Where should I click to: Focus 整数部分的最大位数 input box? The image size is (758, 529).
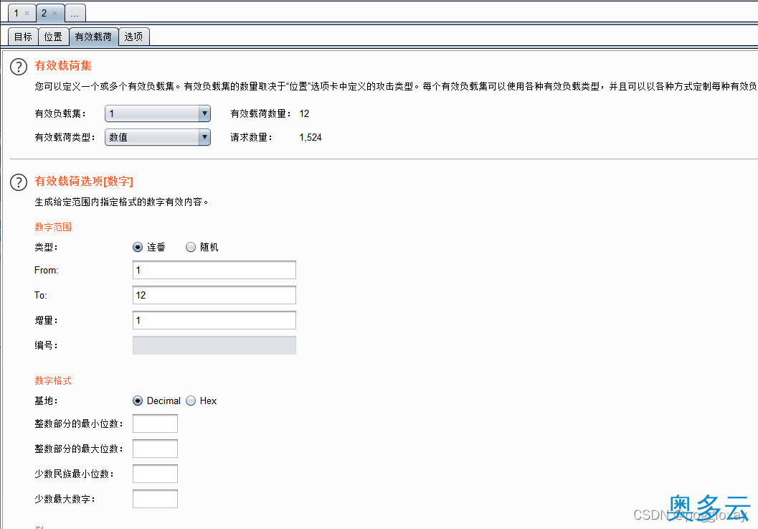click(x=155, y=449)
